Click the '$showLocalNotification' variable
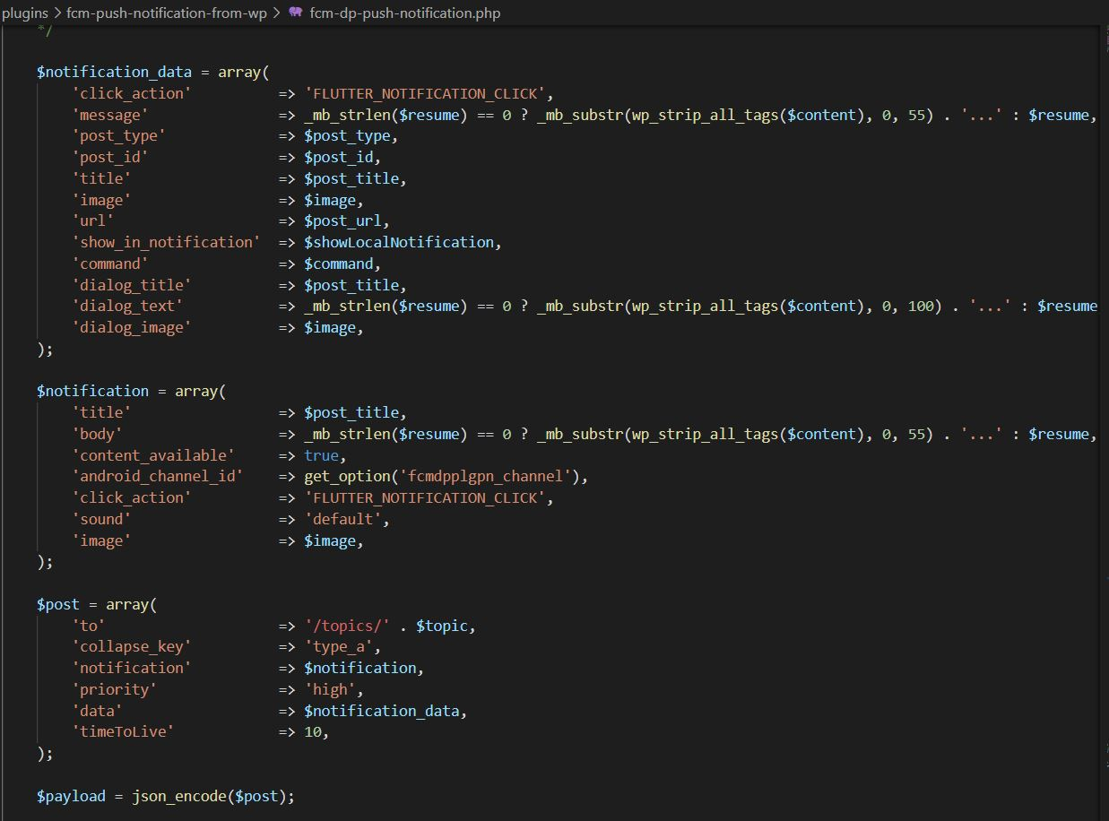This screenshot has width=1109, height=821. coord(399,242)
